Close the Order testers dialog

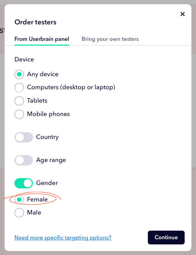pos(183,14)
